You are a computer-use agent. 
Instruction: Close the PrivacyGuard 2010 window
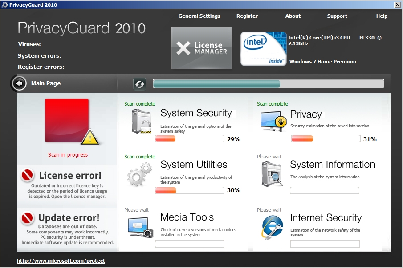click(397, 4)
